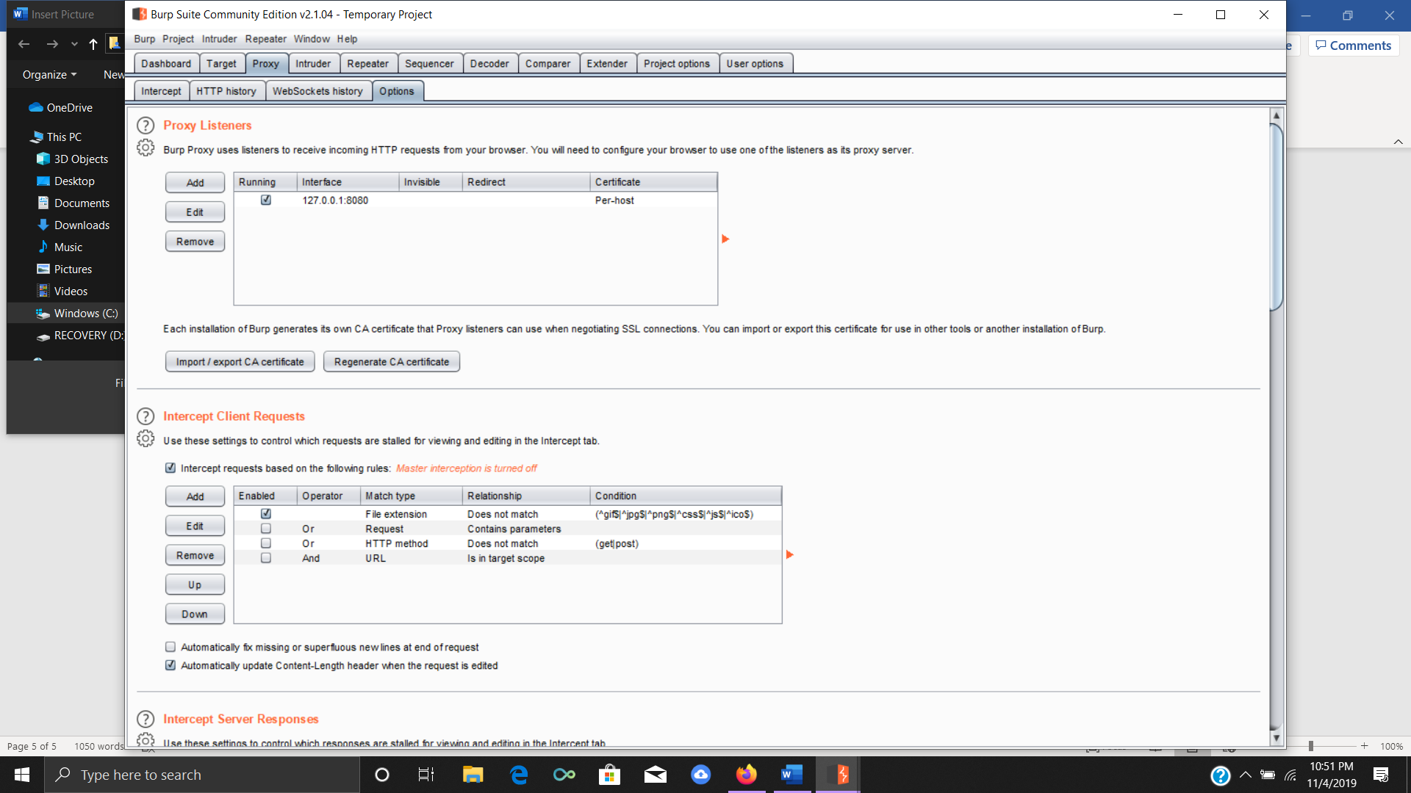Open Mail app from taskbar
Viewport: 1411px width, 793px height.
coord(655,775)
